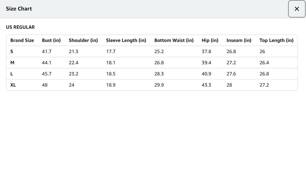
Task: Select the Brand Size column header
Action: [x=22, y=40]
